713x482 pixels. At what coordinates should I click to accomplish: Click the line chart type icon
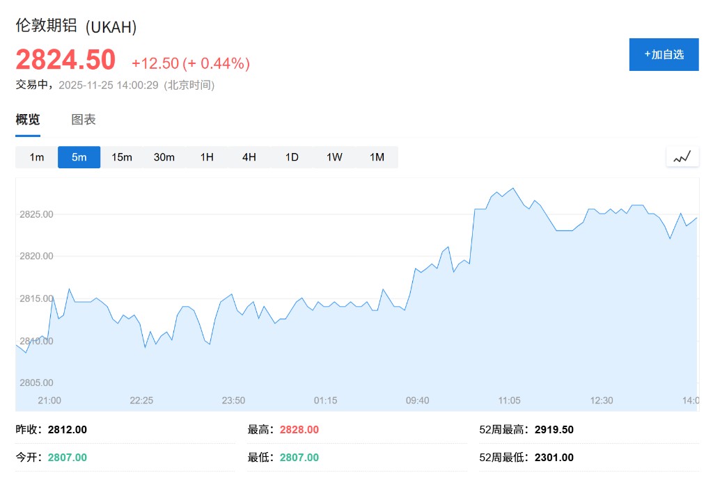(x=682, y=157)
